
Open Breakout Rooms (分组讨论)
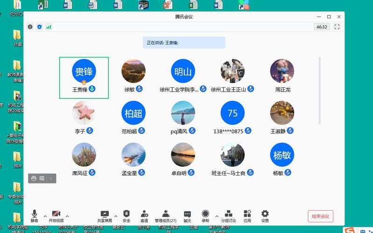pyautogui.click(x=228, y=216)
